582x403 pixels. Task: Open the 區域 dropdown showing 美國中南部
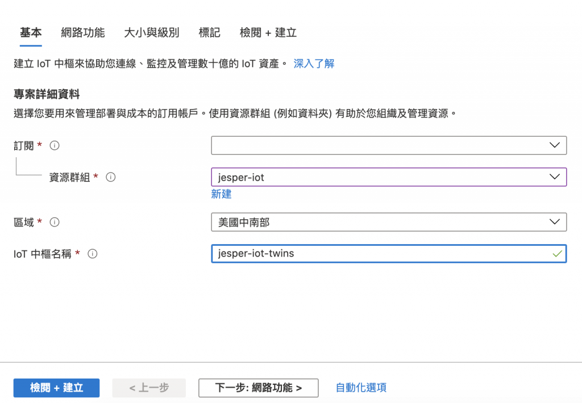pos(389,222)
